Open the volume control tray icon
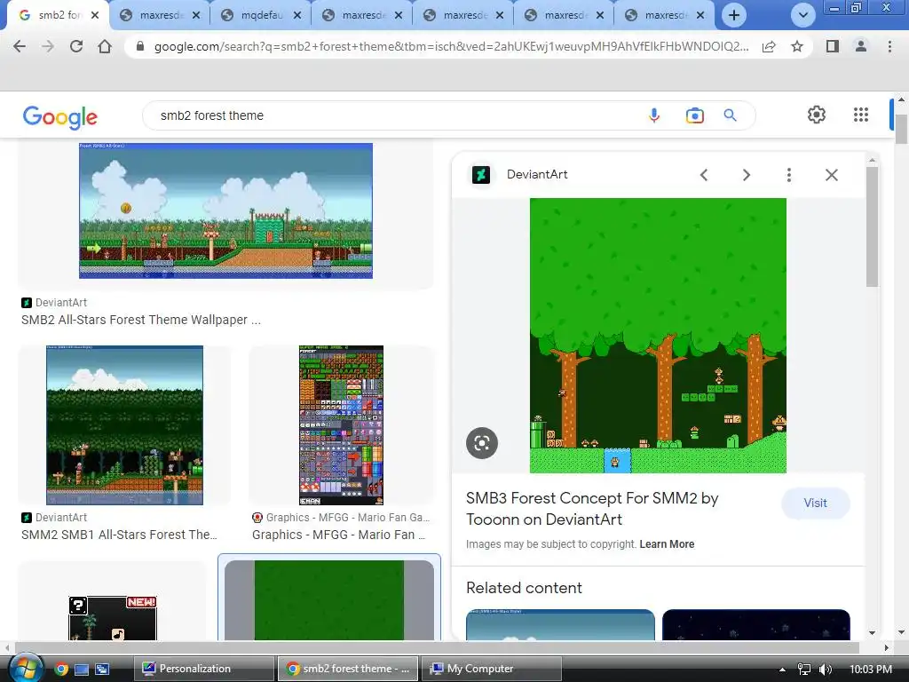909x682 pixels. click(x=826, y=670)
